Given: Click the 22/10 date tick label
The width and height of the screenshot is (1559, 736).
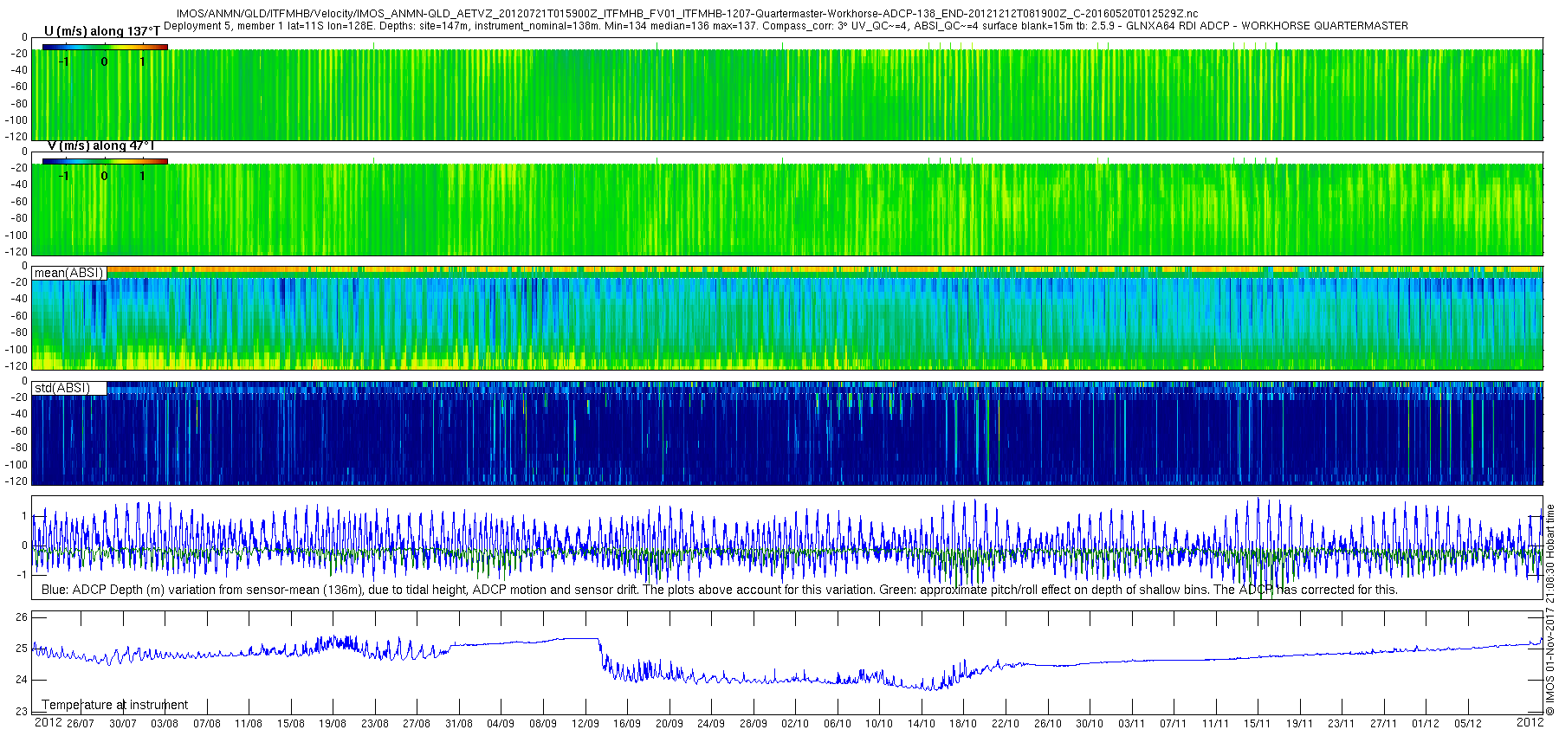Looking at the screenshot, I should tap(1005, 724).
